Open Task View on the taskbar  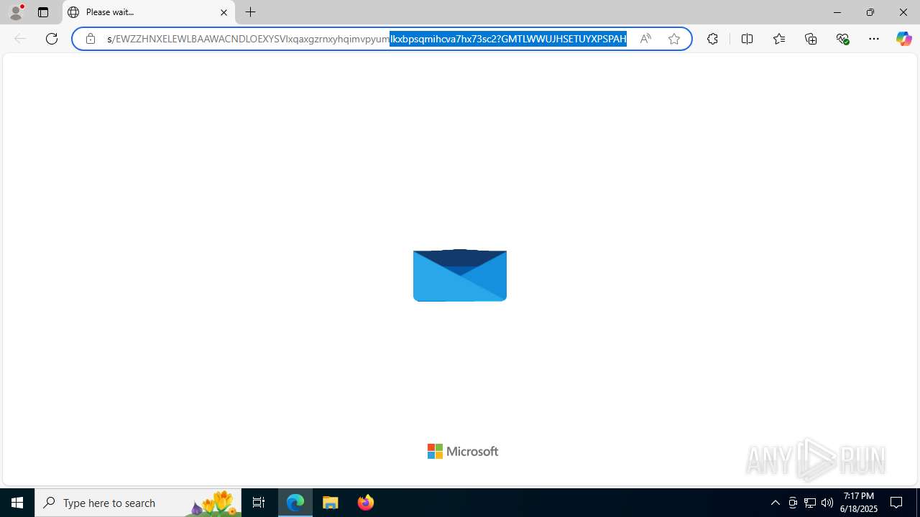(259, 503)
